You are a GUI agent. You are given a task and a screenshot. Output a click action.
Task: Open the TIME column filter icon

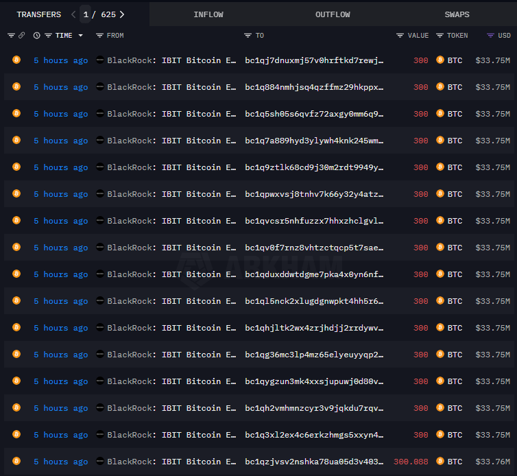[48, 35]
